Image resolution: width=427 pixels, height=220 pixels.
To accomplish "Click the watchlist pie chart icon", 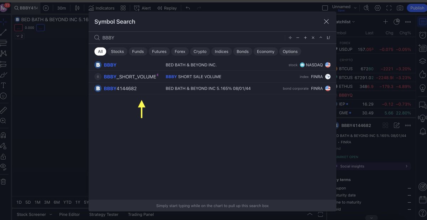I will [397, 22].
